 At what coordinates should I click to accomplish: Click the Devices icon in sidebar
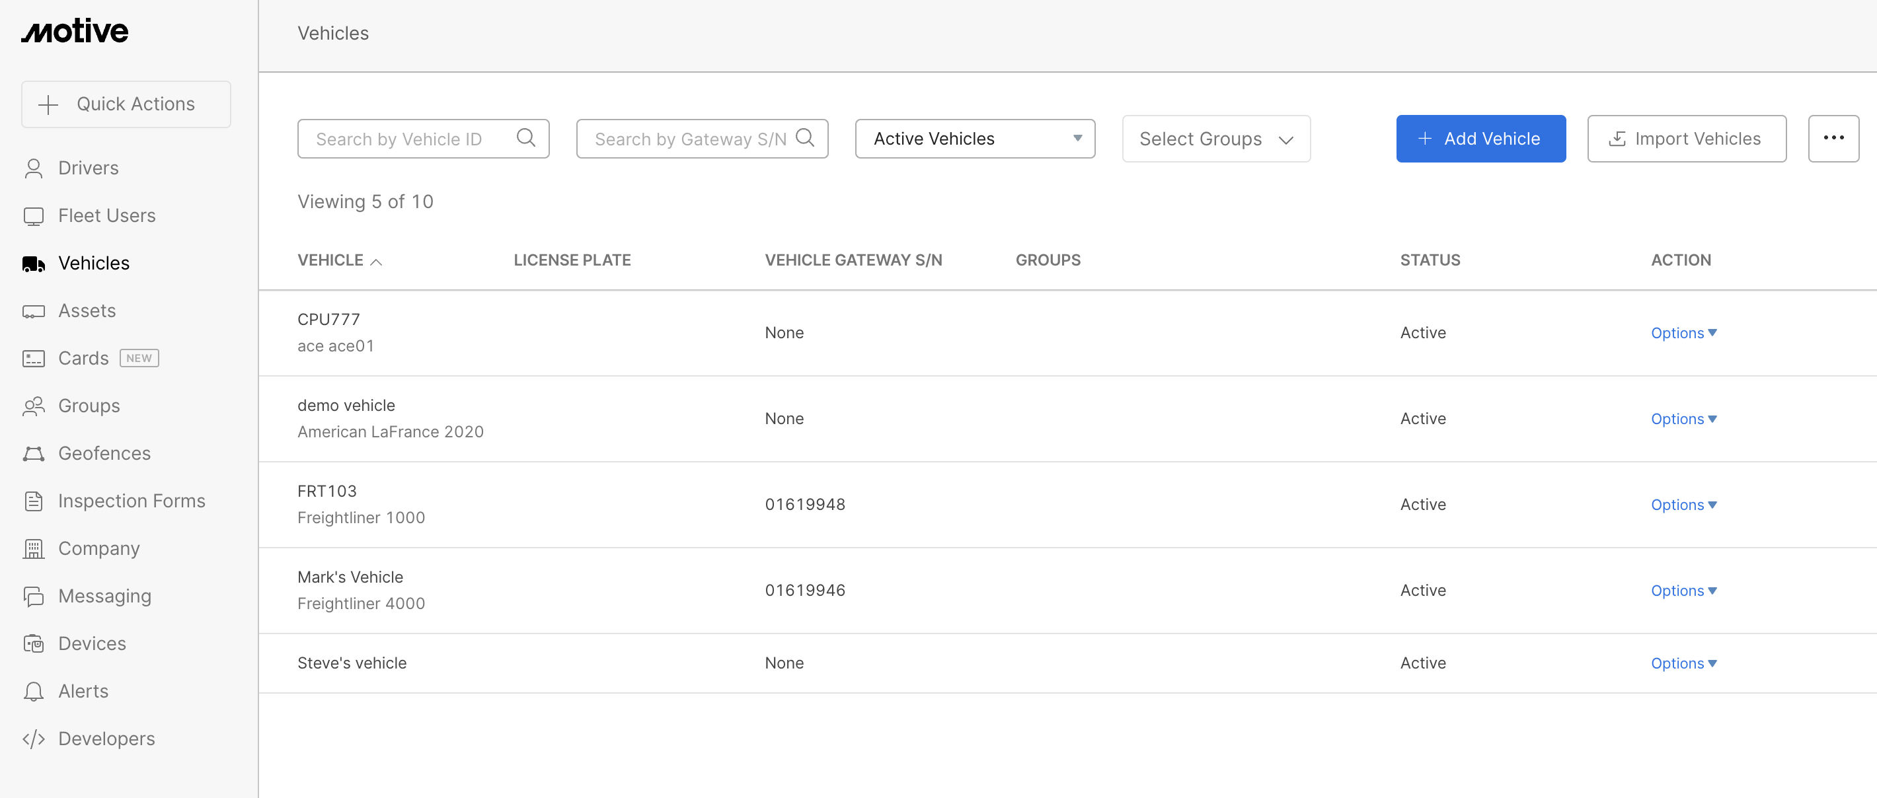[x=34, y=643]
